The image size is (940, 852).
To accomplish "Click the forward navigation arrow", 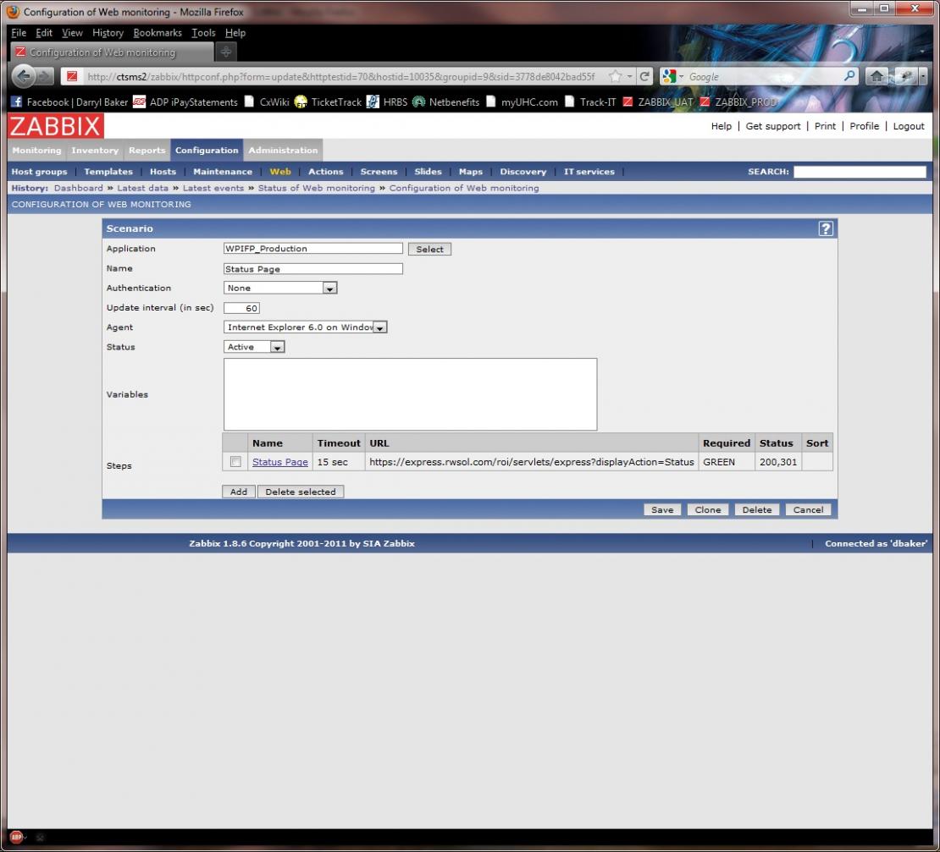I will pos(44,76).
